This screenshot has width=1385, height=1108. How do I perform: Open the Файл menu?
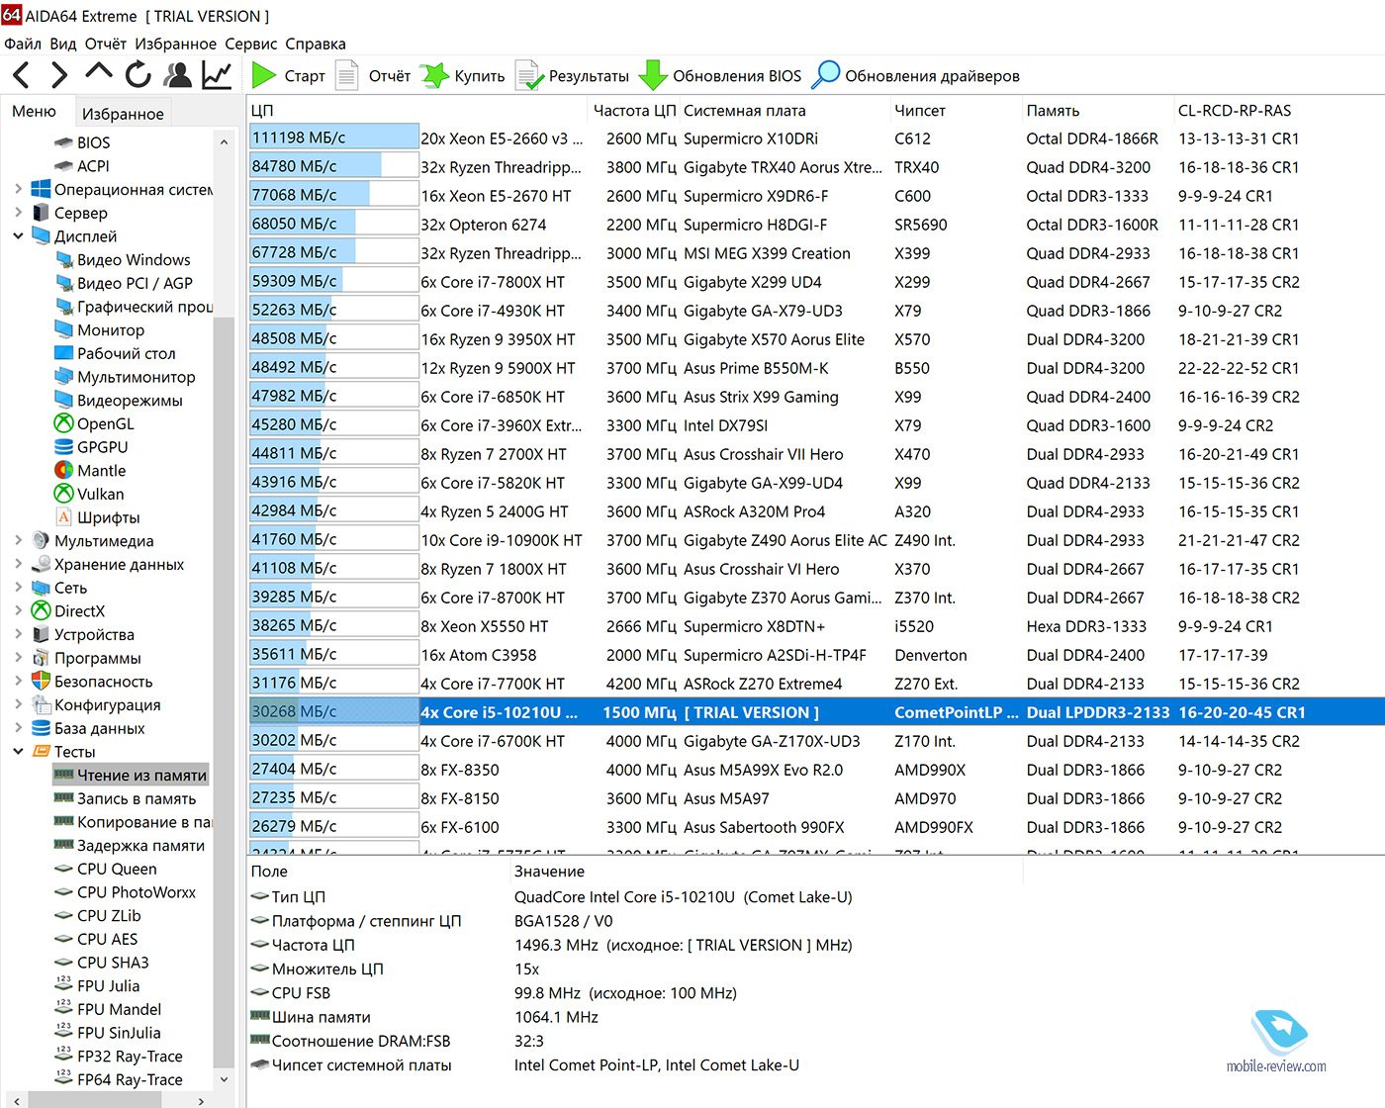[x=23, y=44]
